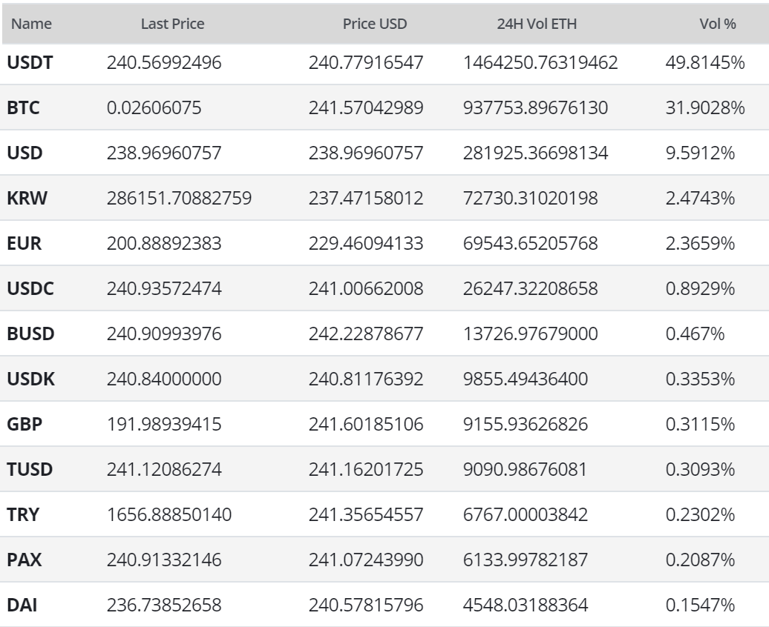
Task: Select the DAI pair name
Action: click(x=22, y=606)
